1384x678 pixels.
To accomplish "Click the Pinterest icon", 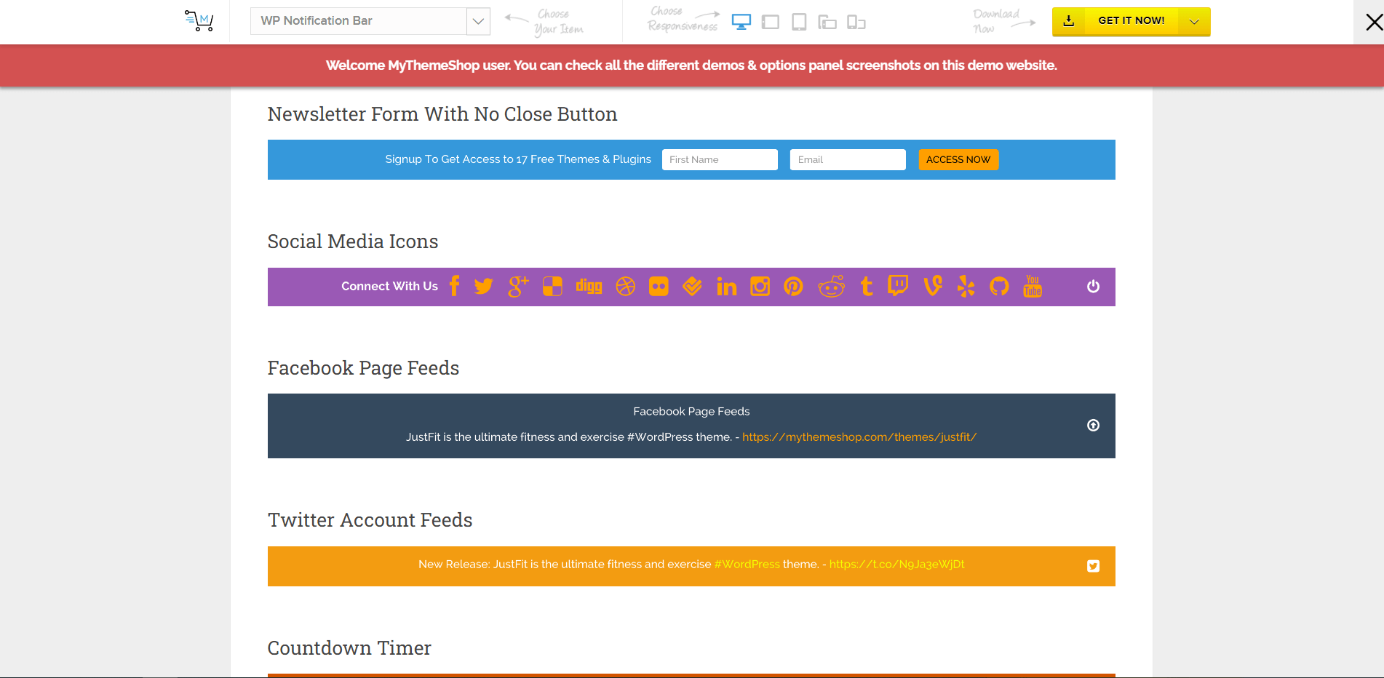I will (x=793, y=287).
